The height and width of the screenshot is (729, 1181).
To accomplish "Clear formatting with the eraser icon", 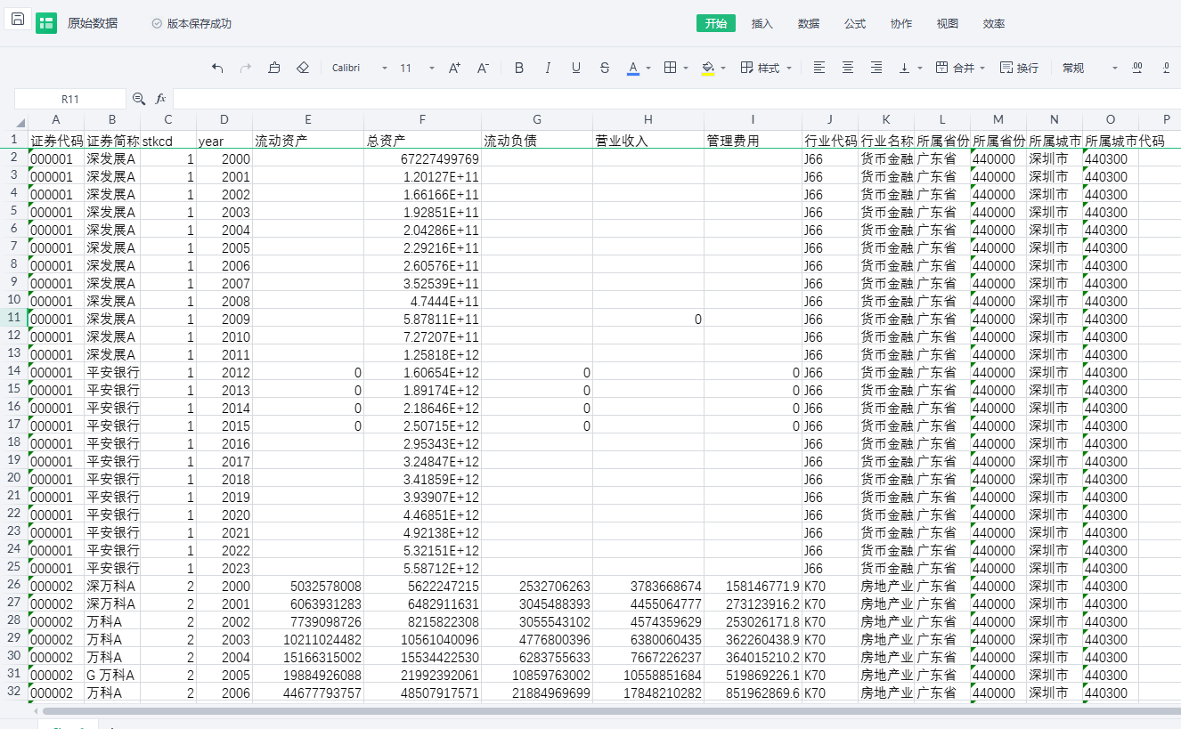I will (x=303, y=68).
